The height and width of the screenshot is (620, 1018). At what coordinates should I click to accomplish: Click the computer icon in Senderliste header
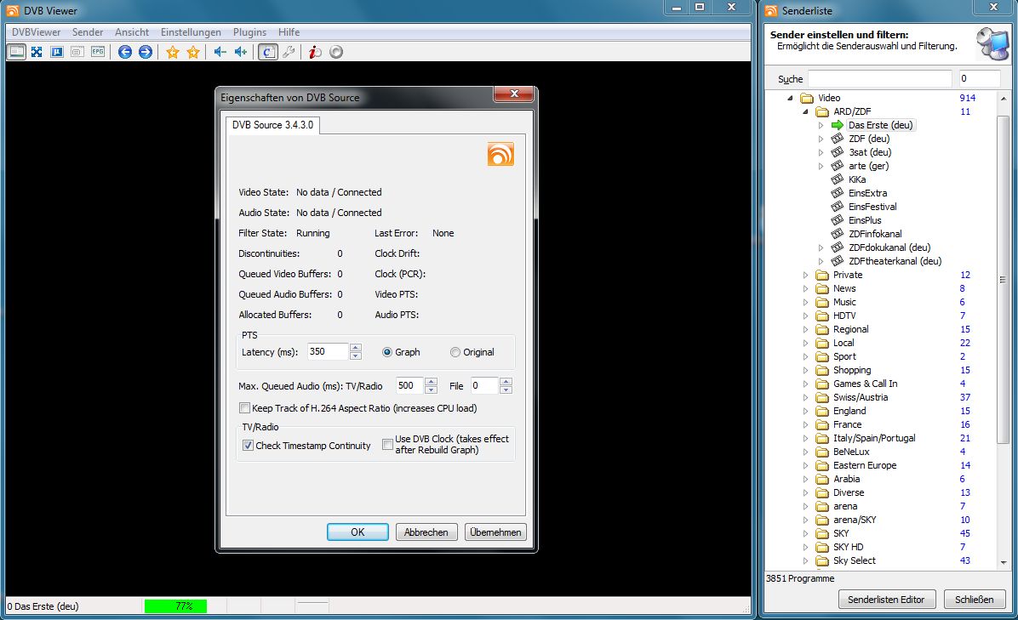[992, 44]
